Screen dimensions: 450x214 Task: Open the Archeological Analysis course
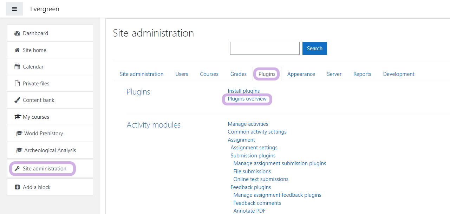click(x=50, y=150)
